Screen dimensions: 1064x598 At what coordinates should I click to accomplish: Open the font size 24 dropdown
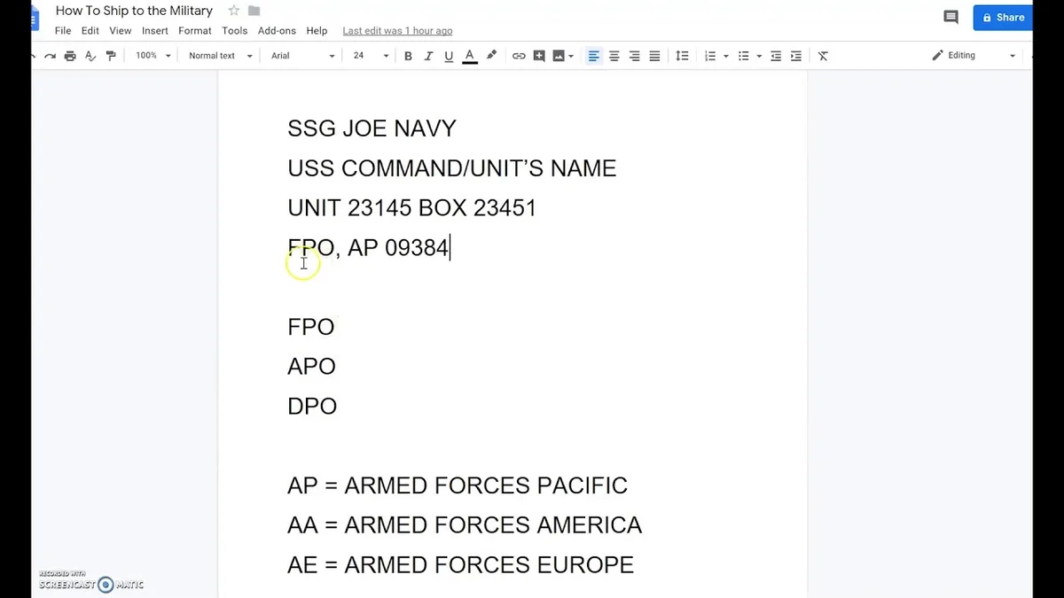click(371, 56)
